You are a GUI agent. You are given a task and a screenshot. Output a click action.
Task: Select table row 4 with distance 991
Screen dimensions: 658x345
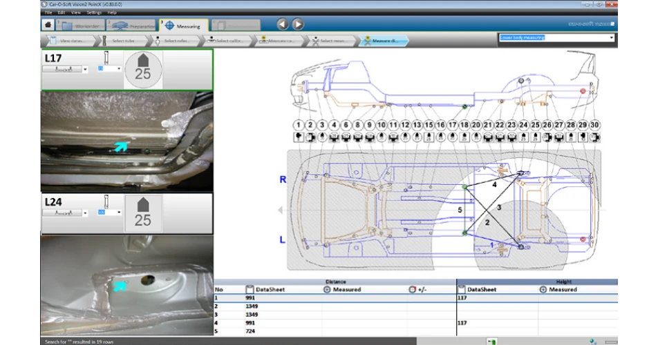point(415,323)
